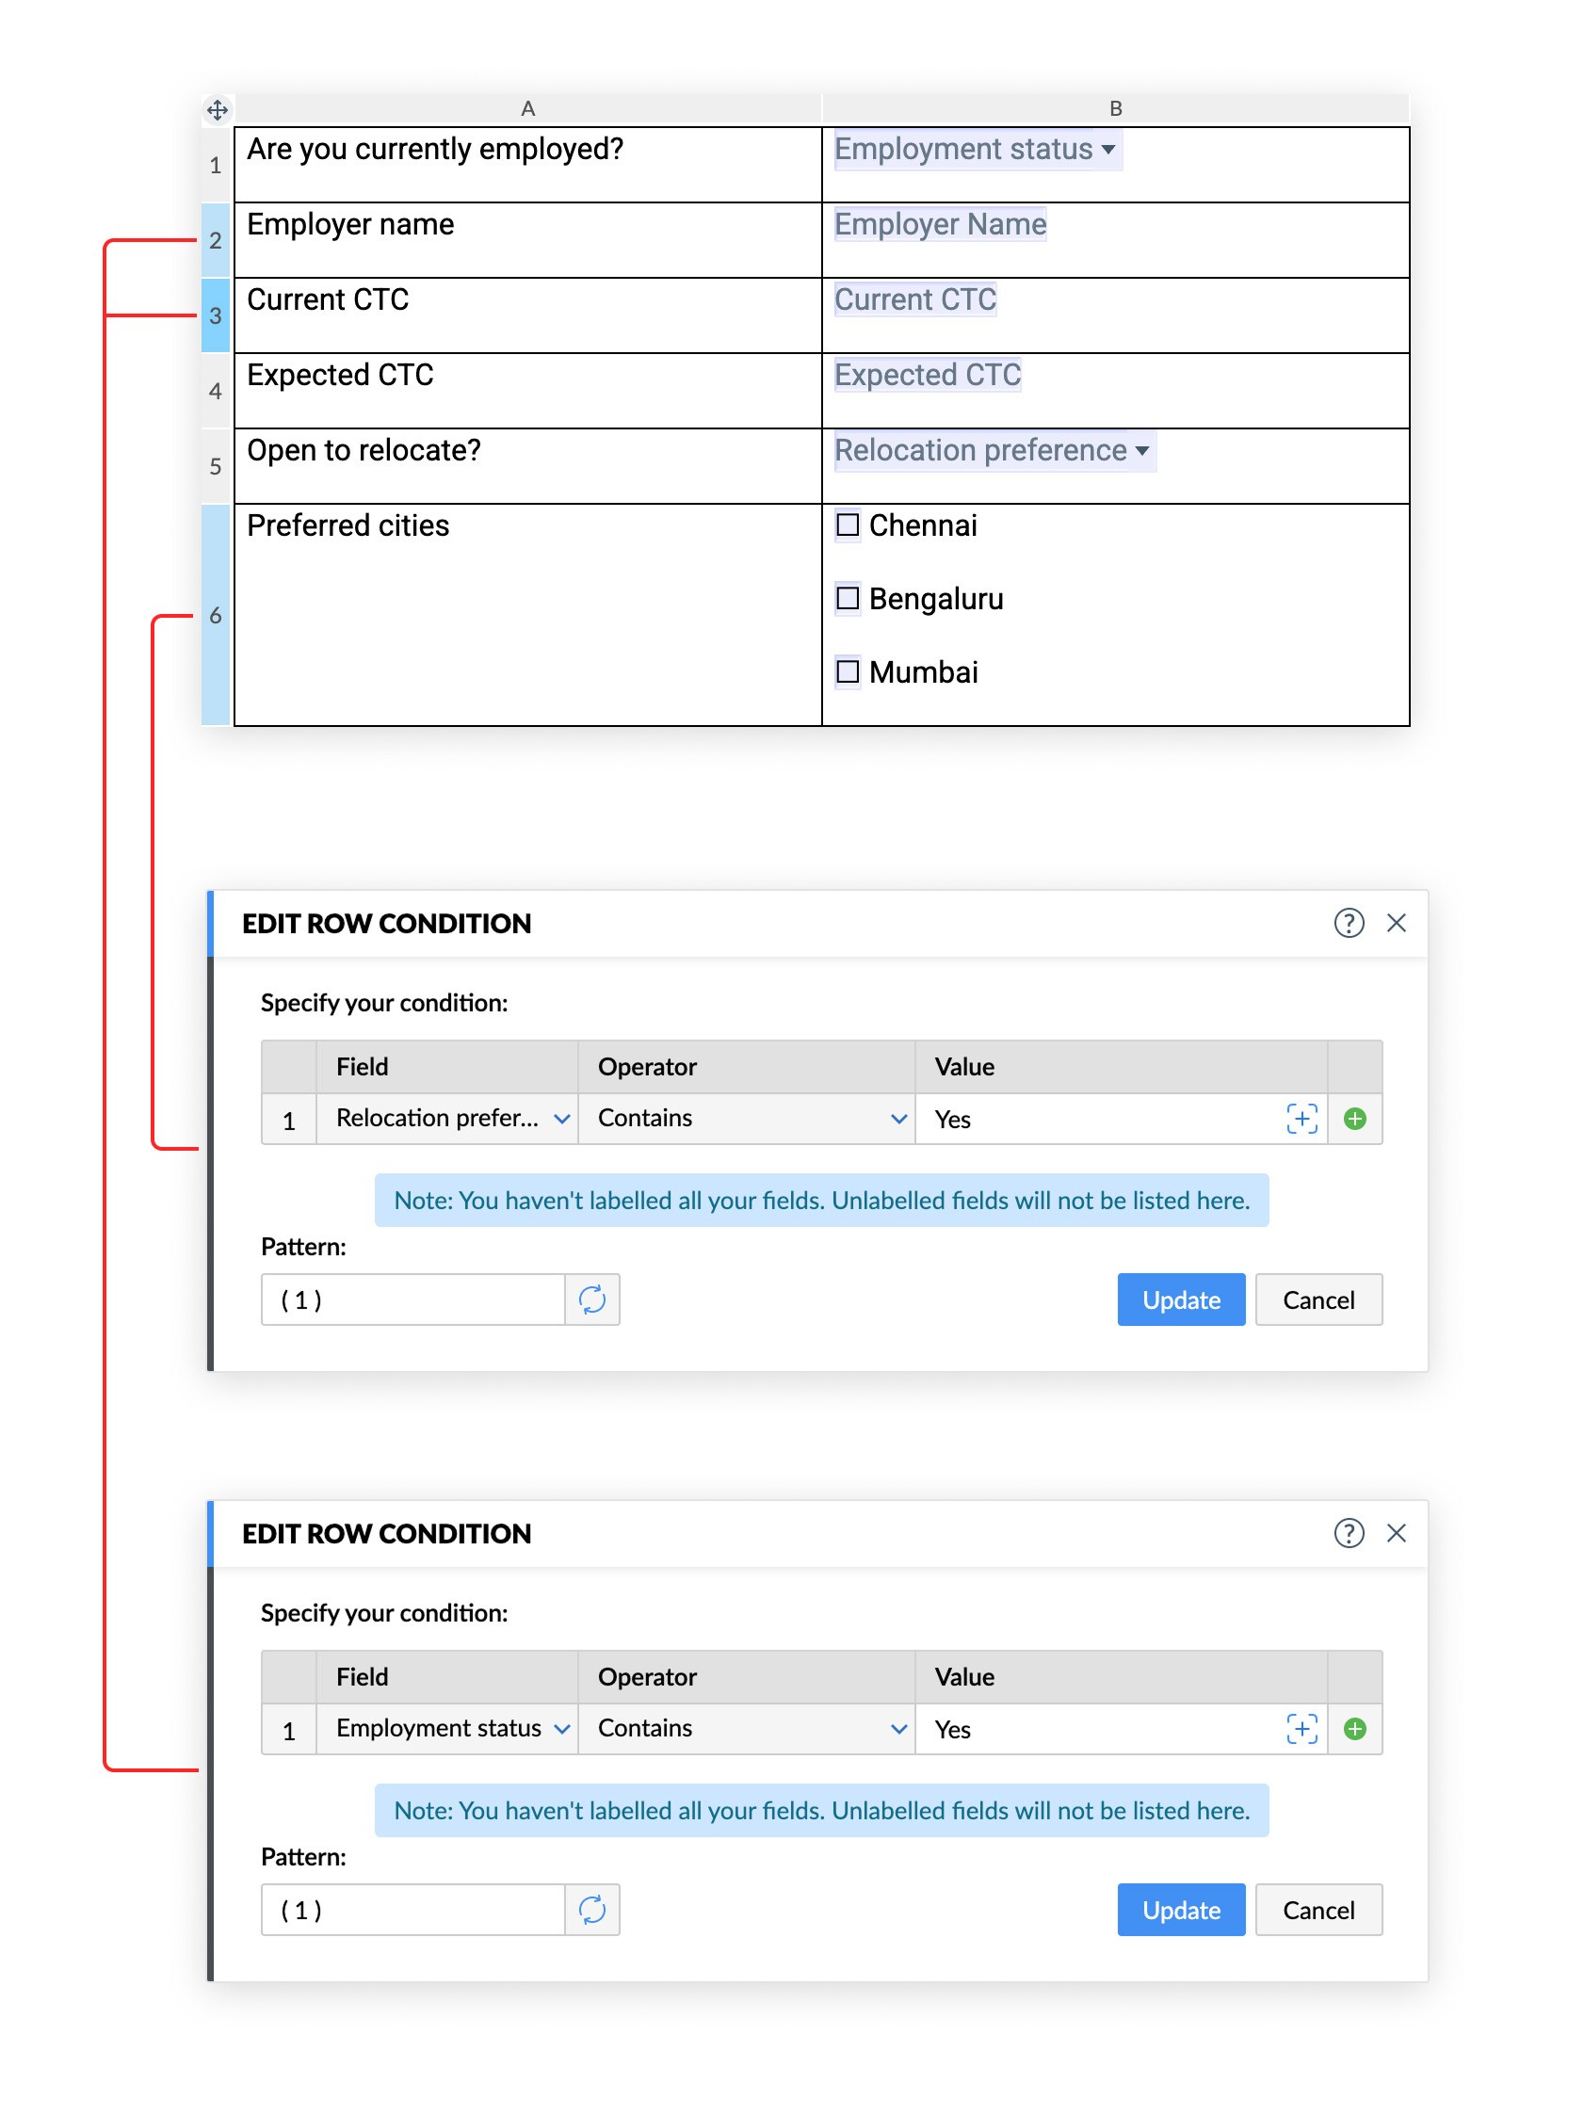Click the Expected CTC field placeholder
1584x2115 pixels.
tap(928, 375)
